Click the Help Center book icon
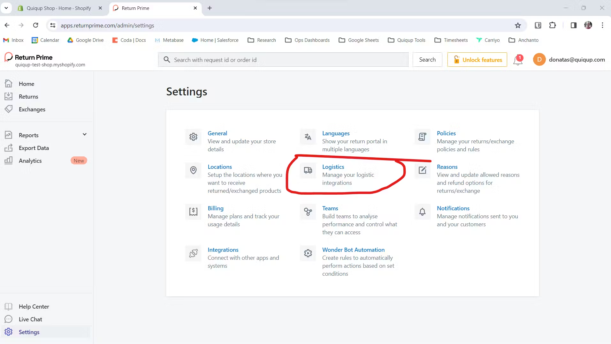The width and height of the screenshot is (611, 344). coord(9,306)
